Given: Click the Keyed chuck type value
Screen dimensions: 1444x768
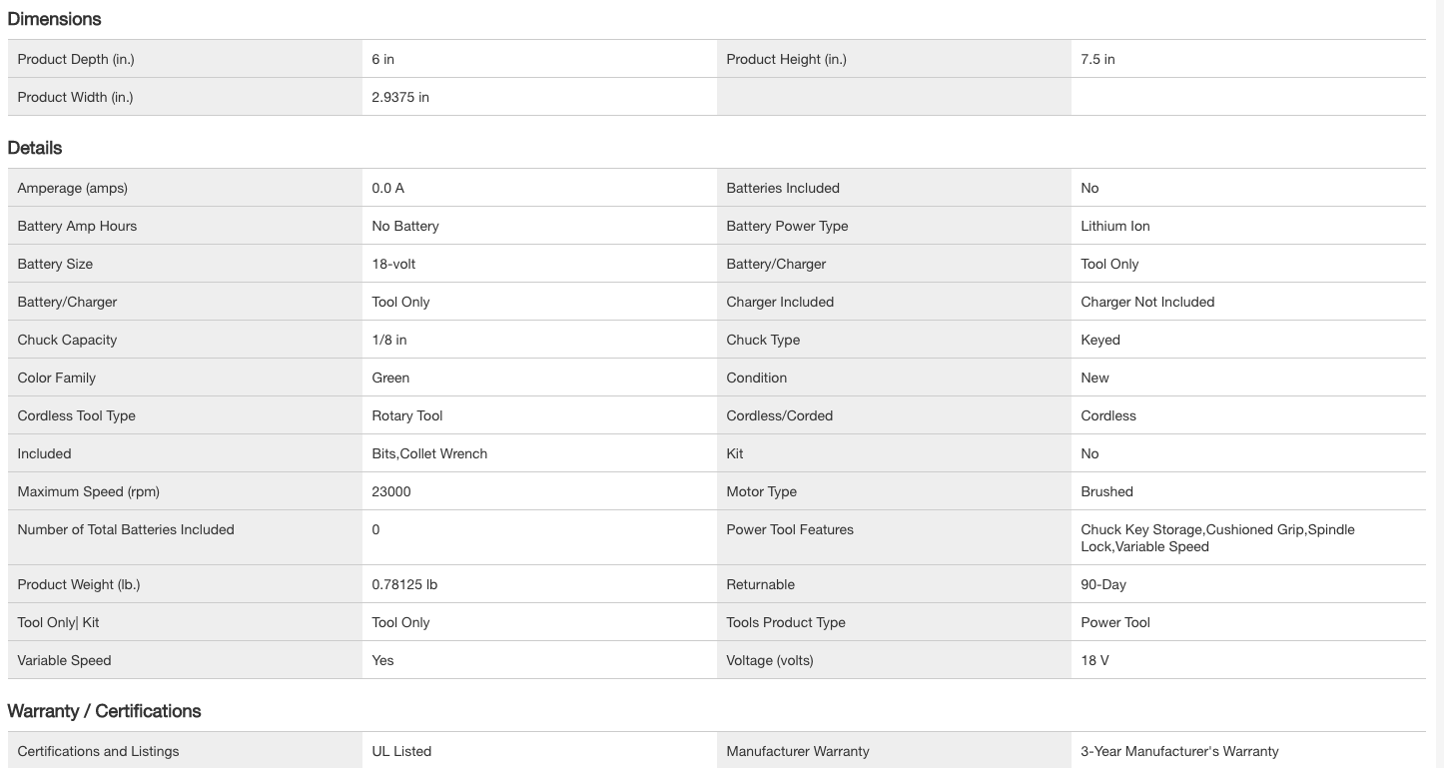Looking at the screenshot, I should click(1100, 340).
